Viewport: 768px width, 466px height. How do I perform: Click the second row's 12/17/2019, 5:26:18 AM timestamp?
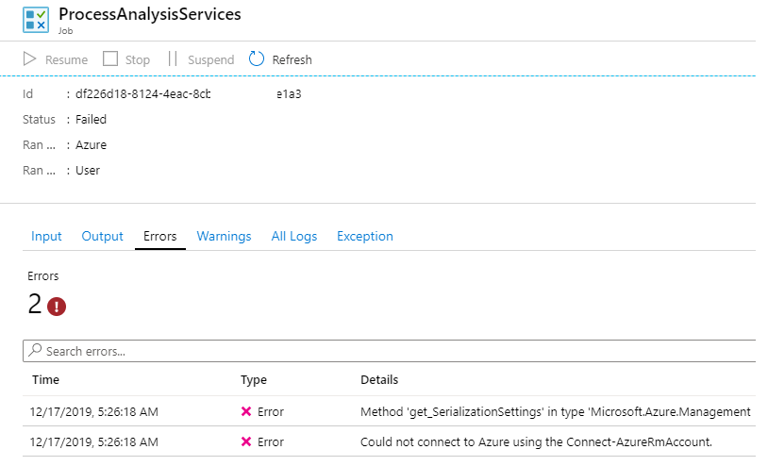[94, 442]
